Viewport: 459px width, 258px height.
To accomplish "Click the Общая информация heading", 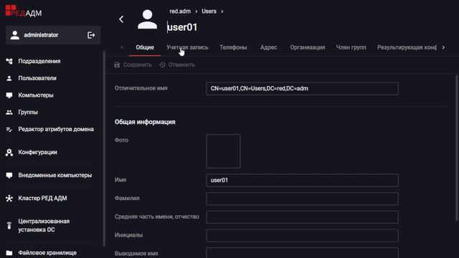I will 145,122.
